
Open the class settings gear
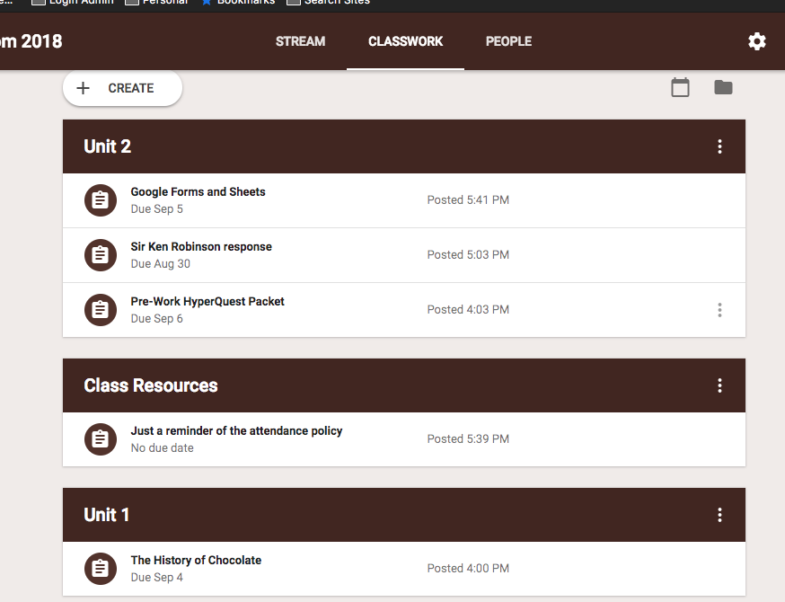[756, 41]
